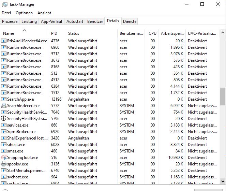The image size is (226, 191).
Task: Sort by the Benutzername column header
Action: 131,33
